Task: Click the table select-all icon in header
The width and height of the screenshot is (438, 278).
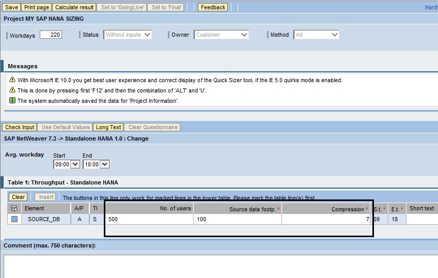Action: tap(14, 208)
